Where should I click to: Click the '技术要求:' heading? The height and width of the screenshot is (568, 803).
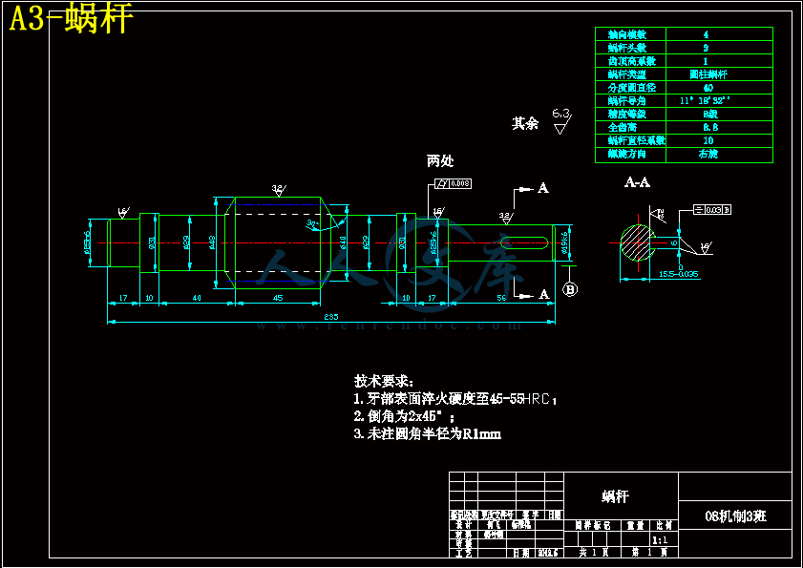[x=384, y=381]
